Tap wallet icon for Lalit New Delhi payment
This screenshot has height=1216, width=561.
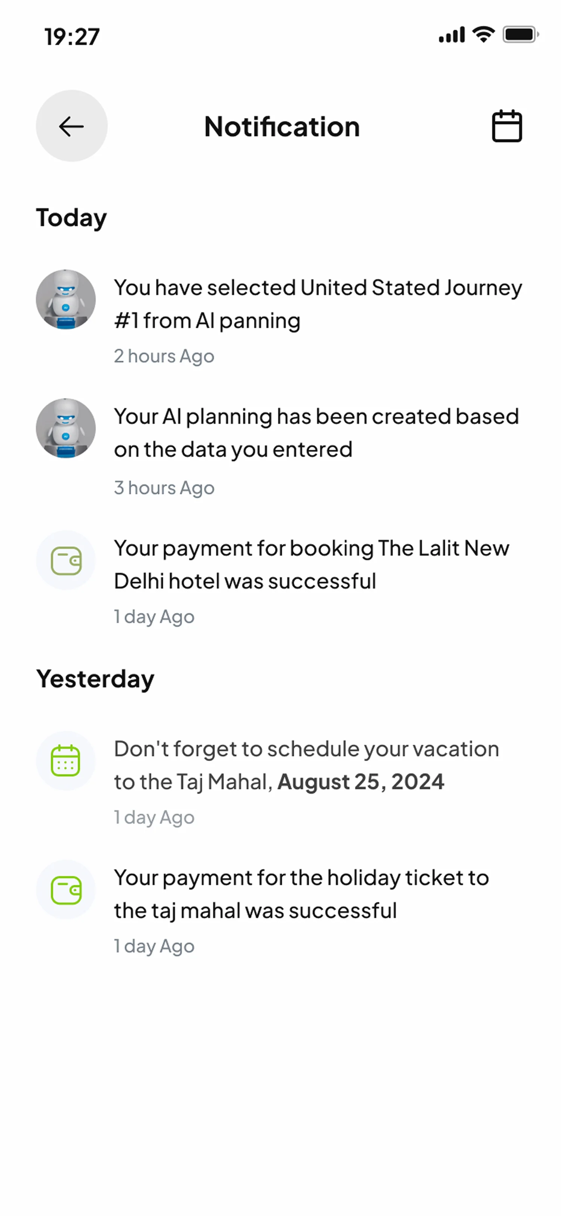point(66,560)
